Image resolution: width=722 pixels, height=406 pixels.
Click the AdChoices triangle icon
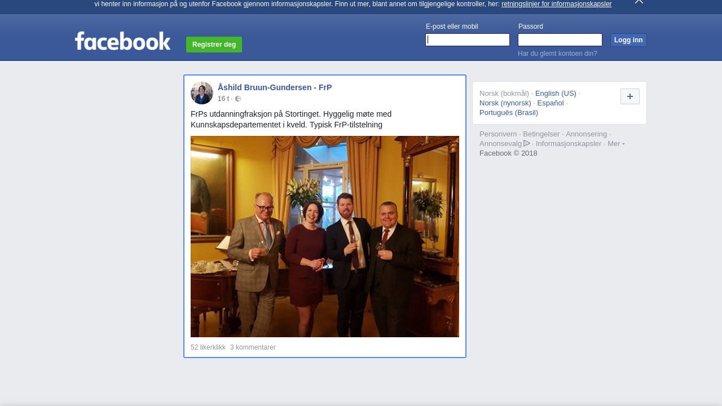pos(527,143)
